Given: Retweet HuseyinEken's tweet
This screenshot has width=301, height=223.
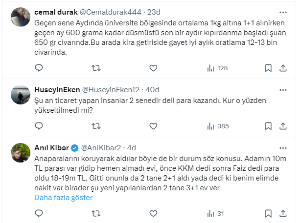Looking at the screenshot, I should (96, 126).
